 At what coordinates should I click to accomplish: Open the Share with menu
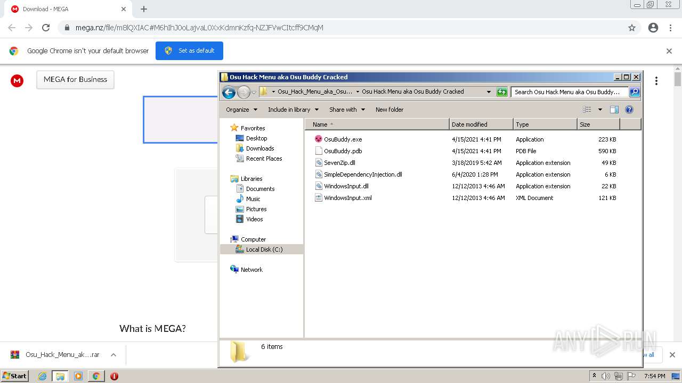[347, 110]
